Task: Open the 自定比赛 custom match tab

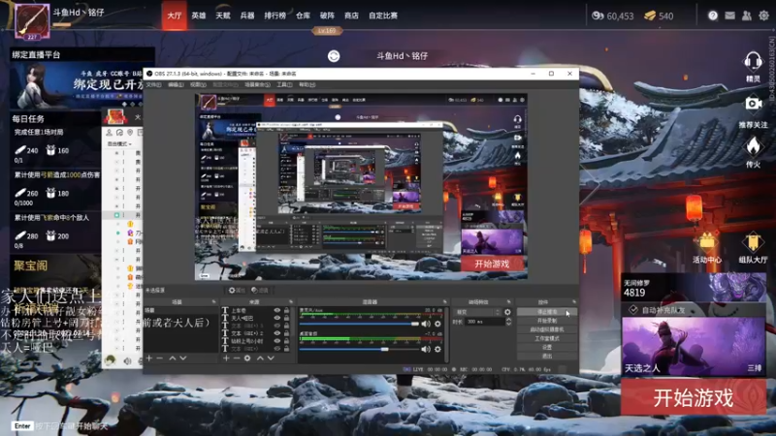Action: [x=383, y=16]
